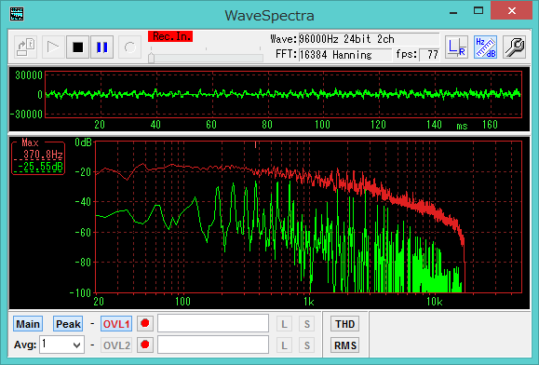Open the Avg averaging count dropdown
The height and width of the screenshot is (365, 539).
(61, 345)
